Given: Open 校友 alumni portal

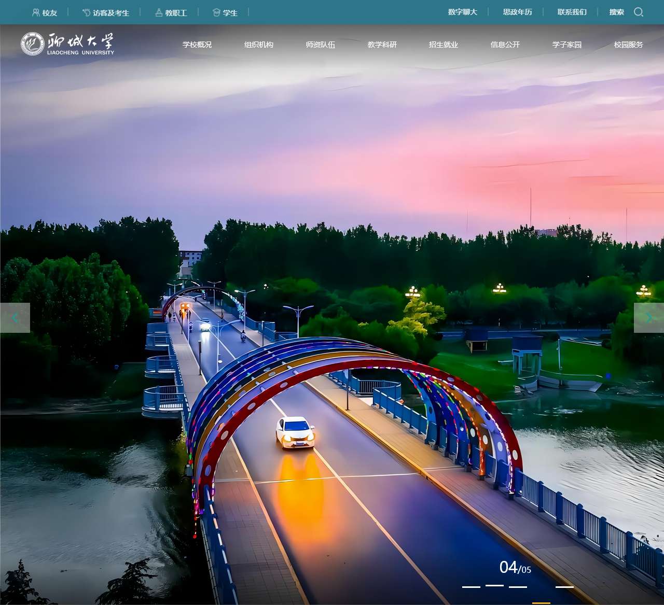Looking at the screenshot, I should 45,12.
